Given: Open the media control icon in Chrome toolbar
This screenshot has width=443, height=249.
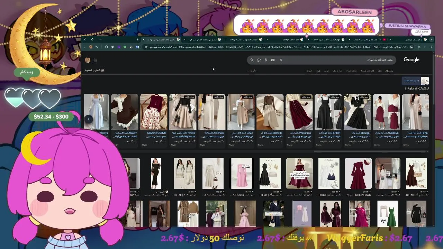Looking at the screenshot, I should [97, 47].
